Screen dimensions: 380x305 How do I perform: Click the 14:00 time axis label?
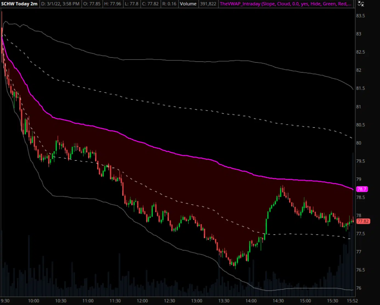251,301
